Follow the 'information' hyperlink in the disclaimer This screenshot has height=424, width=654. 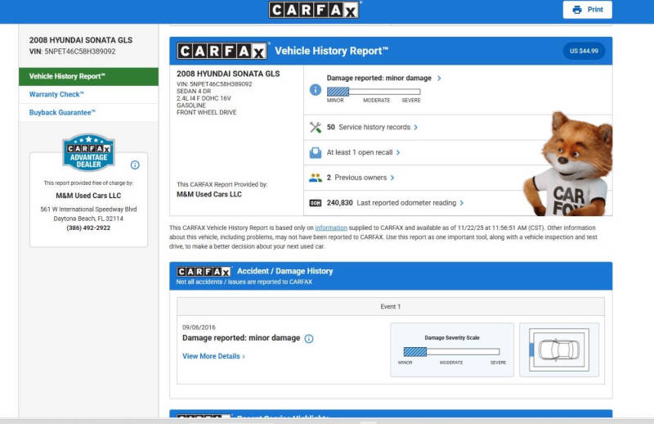coord(331,228)
